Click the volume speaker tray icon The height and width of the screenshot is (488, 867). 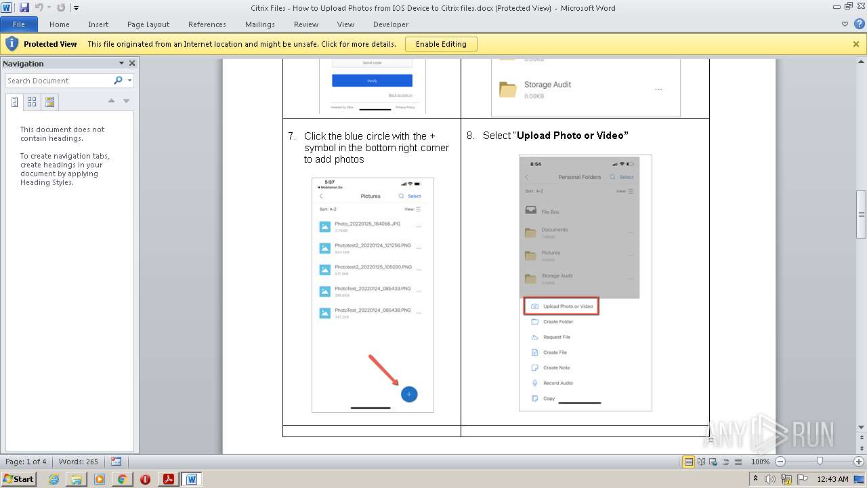click(x=771, y=479)
